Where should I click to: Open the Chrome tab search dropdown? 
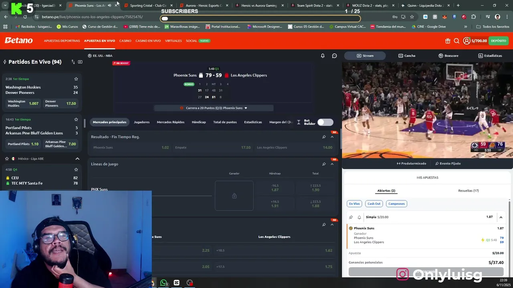(x=5, y=6)
